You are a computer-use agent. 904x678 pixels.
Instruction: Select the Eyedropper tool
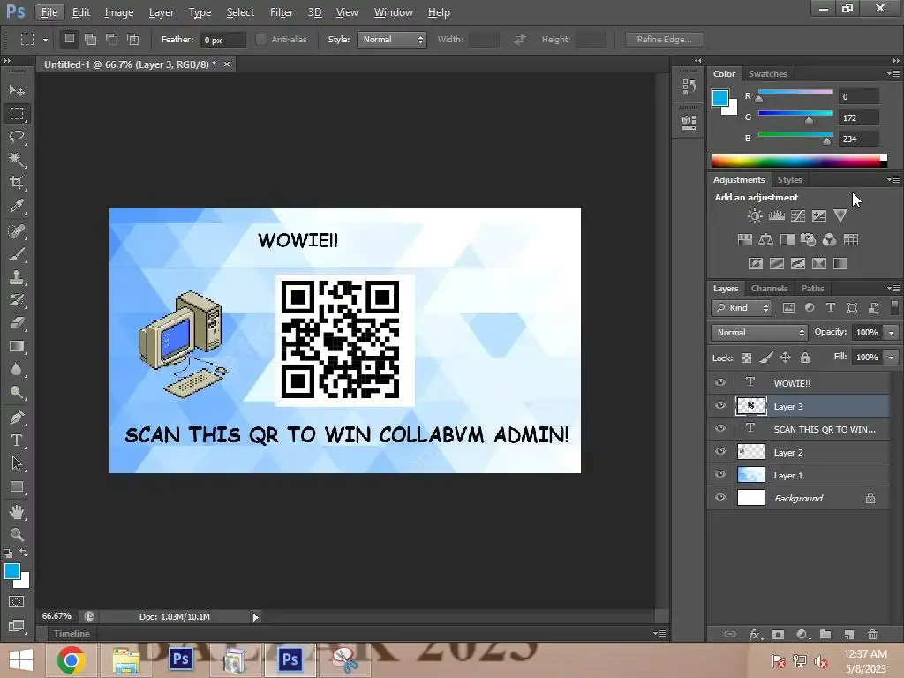coord(17,206)
